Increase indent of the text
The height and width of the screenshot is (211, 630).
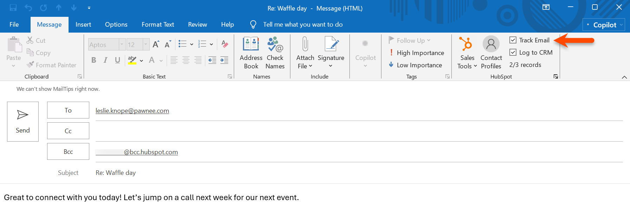[x=224, y=60]
